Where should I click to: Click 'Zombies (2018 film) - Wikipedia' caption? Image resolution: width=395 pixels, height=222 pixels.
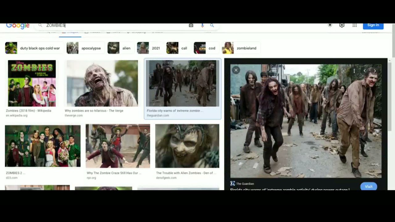click(28, 111)
